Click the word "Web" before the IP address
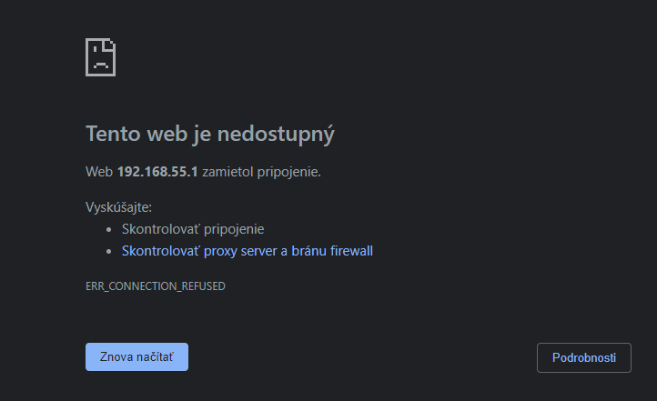Image resolution: width=657 pixels, height=401 pixels. [98, 171]
